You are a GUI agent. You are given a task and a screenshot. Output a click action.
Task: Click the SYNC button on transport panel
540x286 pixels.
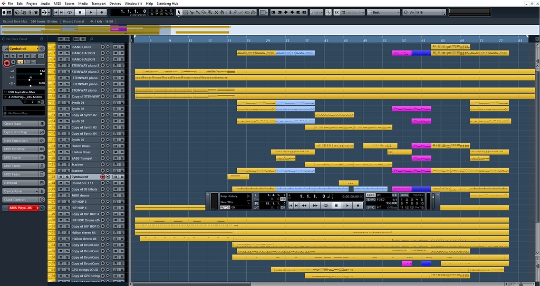371,208
